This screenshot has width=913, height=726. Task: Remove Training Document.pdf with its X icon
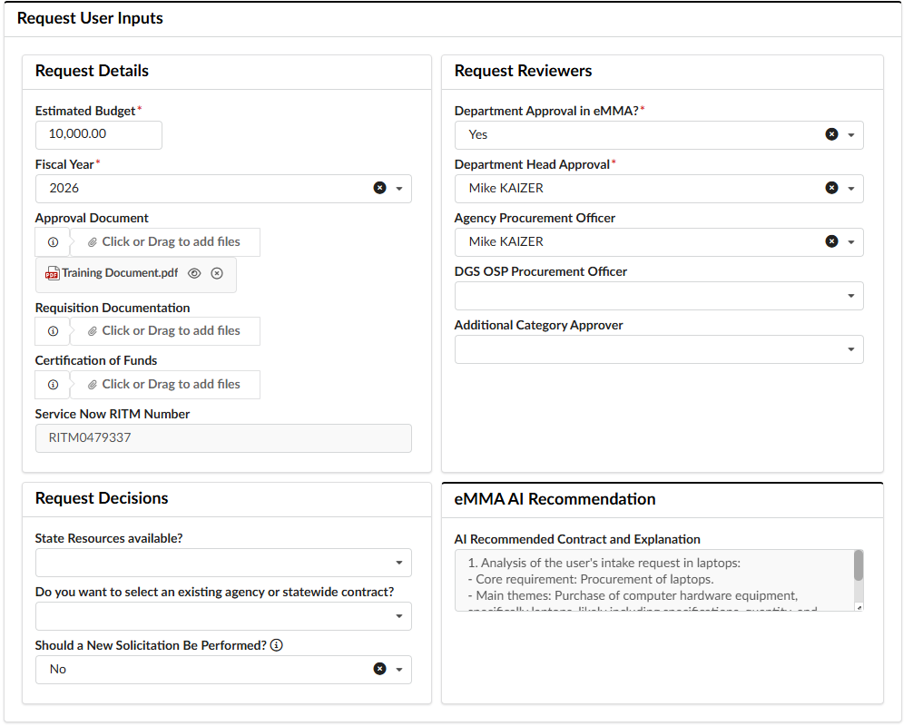point(216,272)
